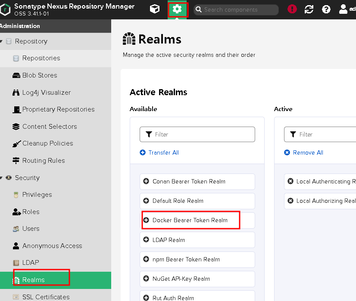The width and height of the screenshot is (356, 301).
Task: Collapse the Security tree section
Action: click(1, 177)
